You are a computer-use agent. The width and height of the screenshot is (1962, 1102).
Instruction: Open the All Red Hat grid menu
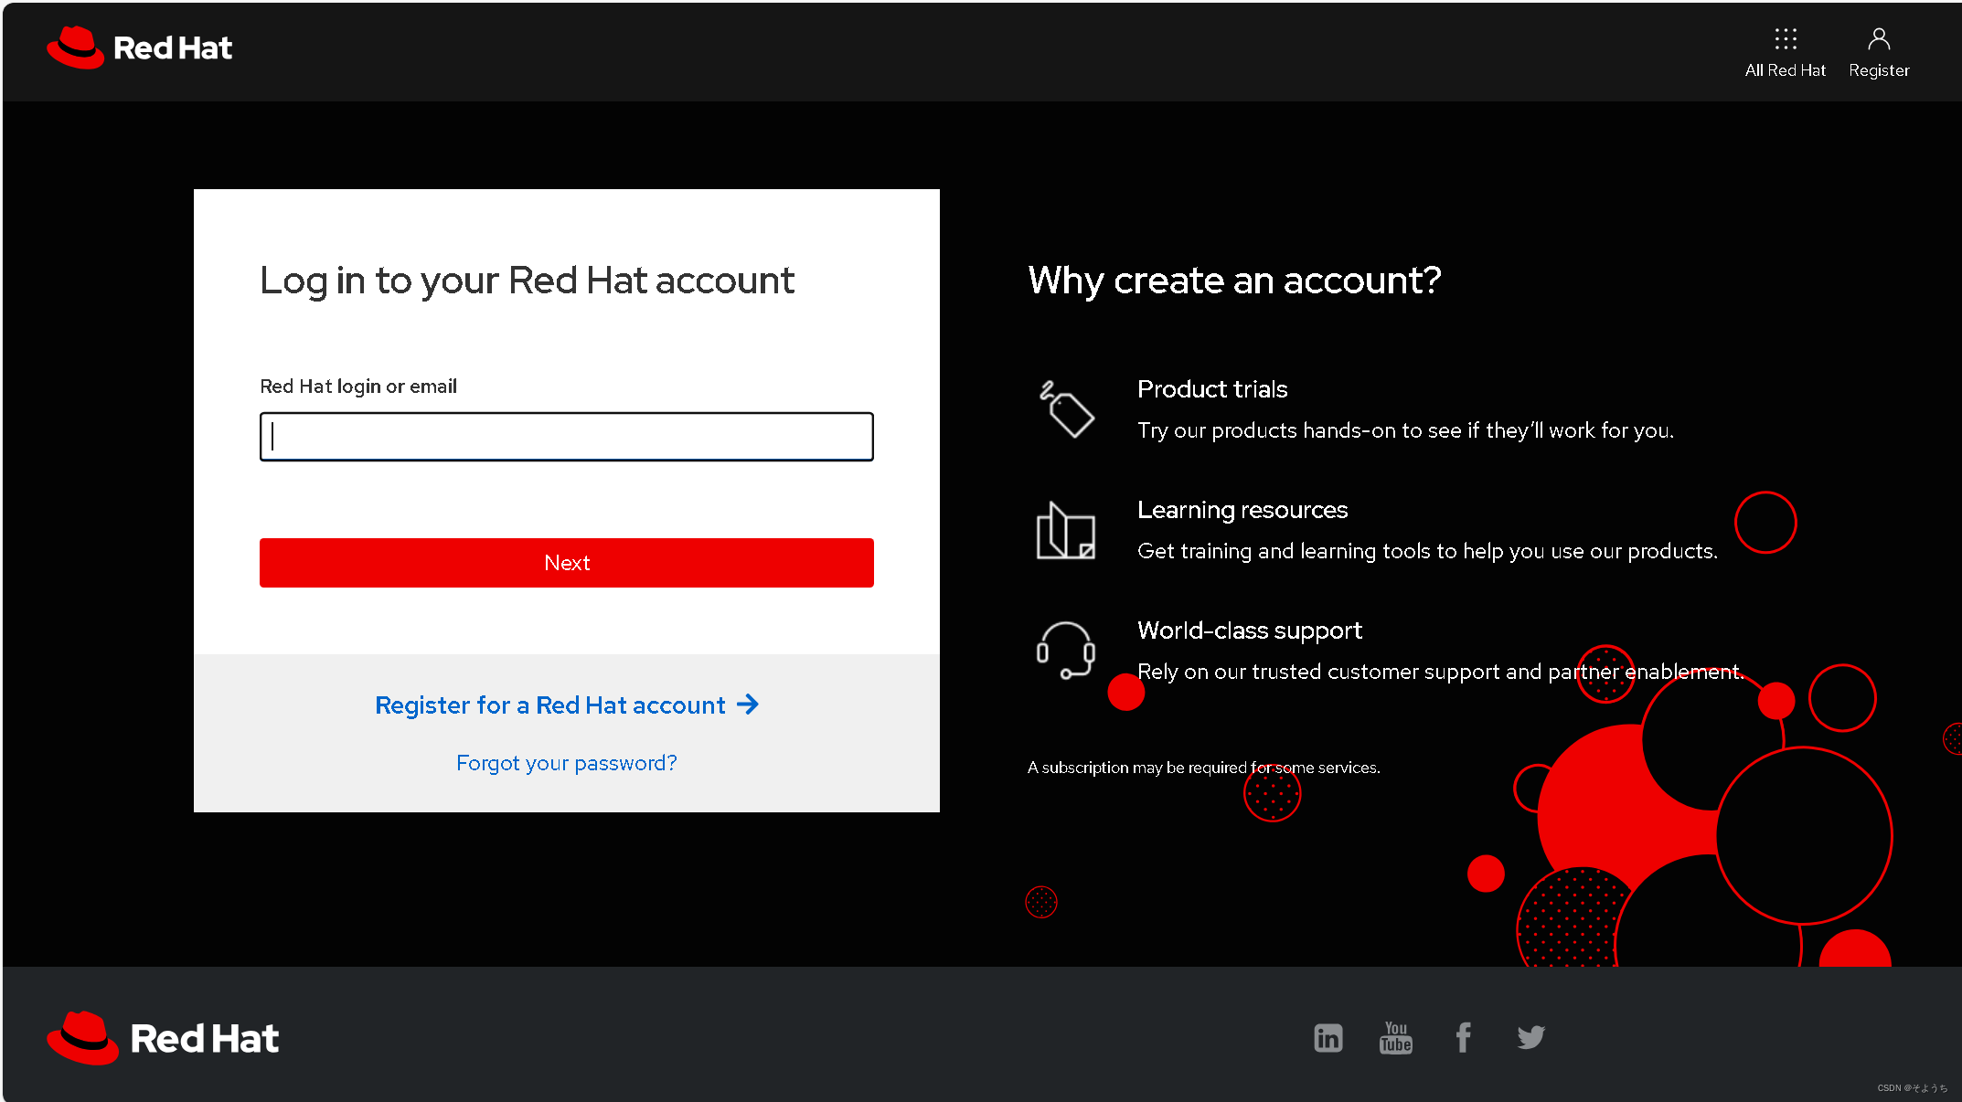1785,38
